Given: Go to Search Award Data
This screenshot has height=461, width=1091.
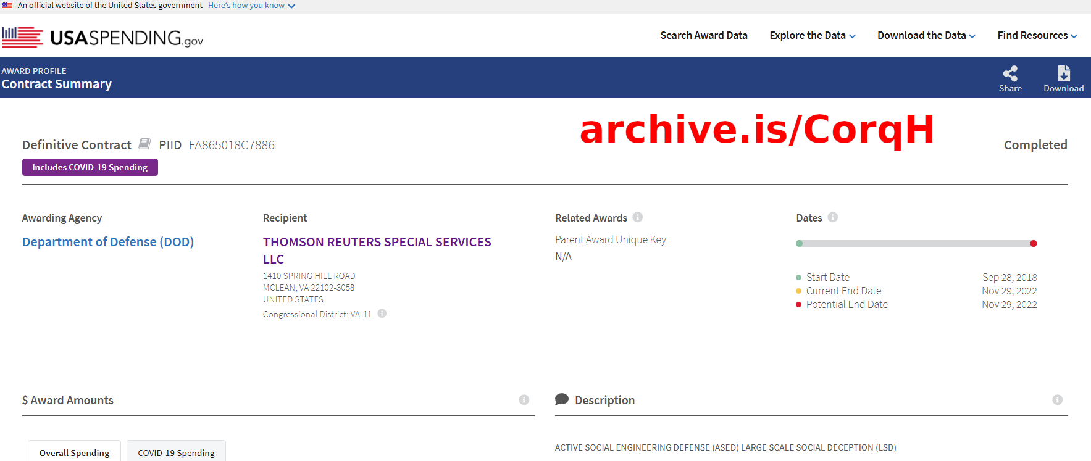Looking at the screenshot, I should [704, 36].
